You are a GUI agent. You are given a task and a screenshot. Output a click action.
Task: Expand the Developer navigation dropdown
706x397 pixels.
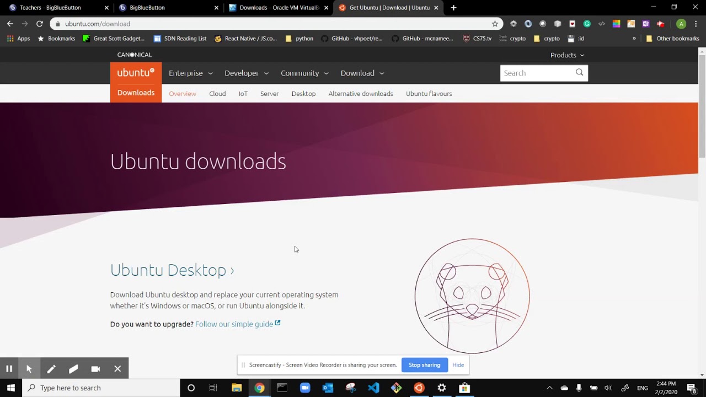click(247, 73)
